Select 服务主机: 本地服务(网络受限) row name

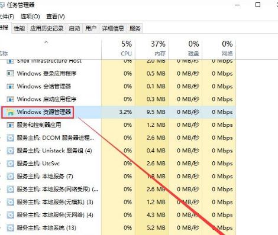pos(57,189)
